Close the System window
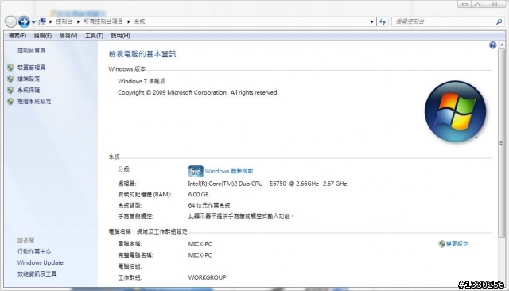 tap(495, 4)
